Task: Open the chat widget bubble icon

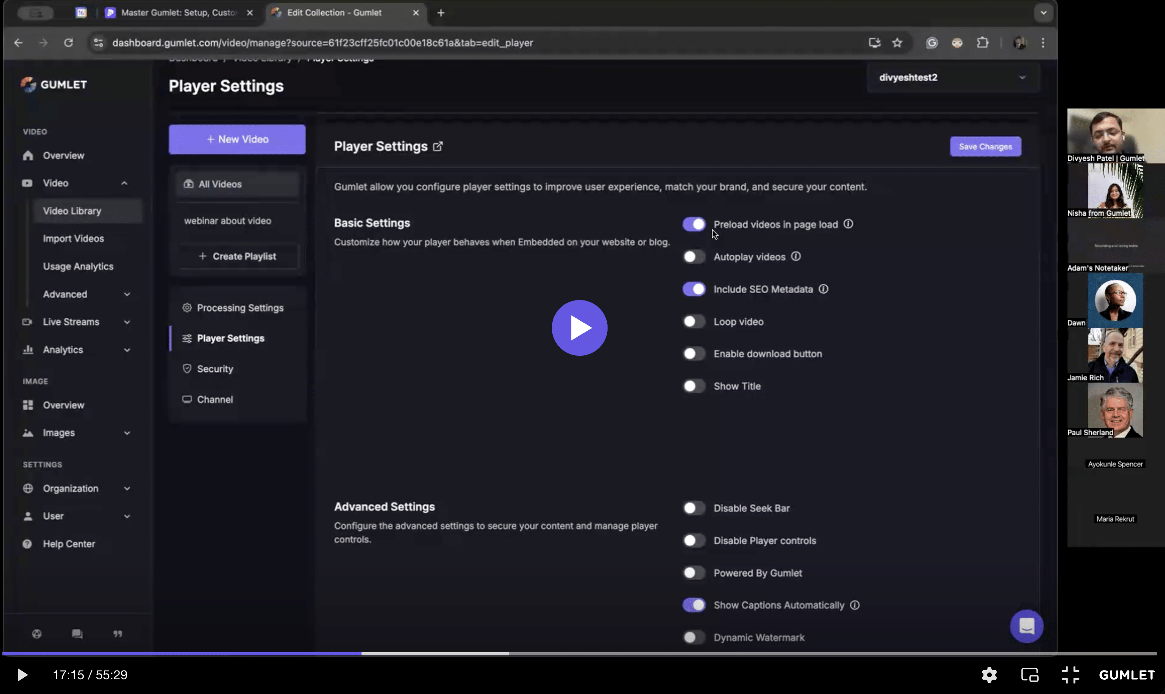Action: click(1026, 626)
